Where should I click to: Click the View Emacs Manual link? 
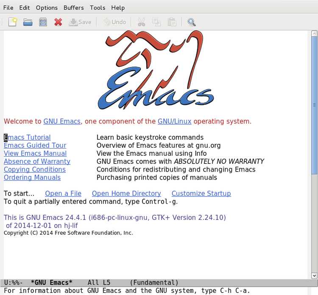(x=35, y=153)
